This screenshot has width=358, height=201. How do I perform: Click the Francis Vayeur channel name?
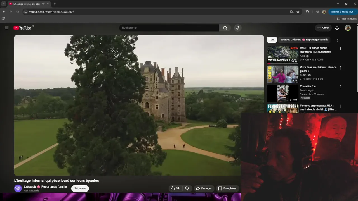(x=307, y=90)
